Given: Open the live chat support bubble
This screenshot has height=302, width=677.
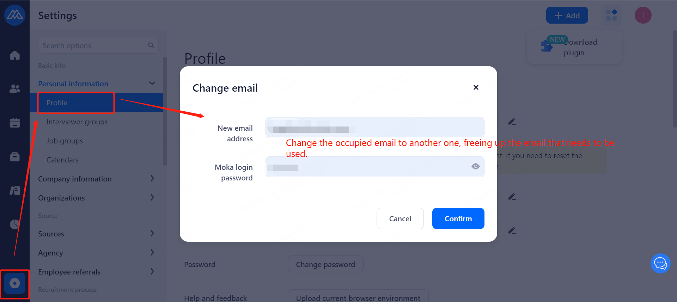Looking at the screenshot, I should tap(660, 263).
